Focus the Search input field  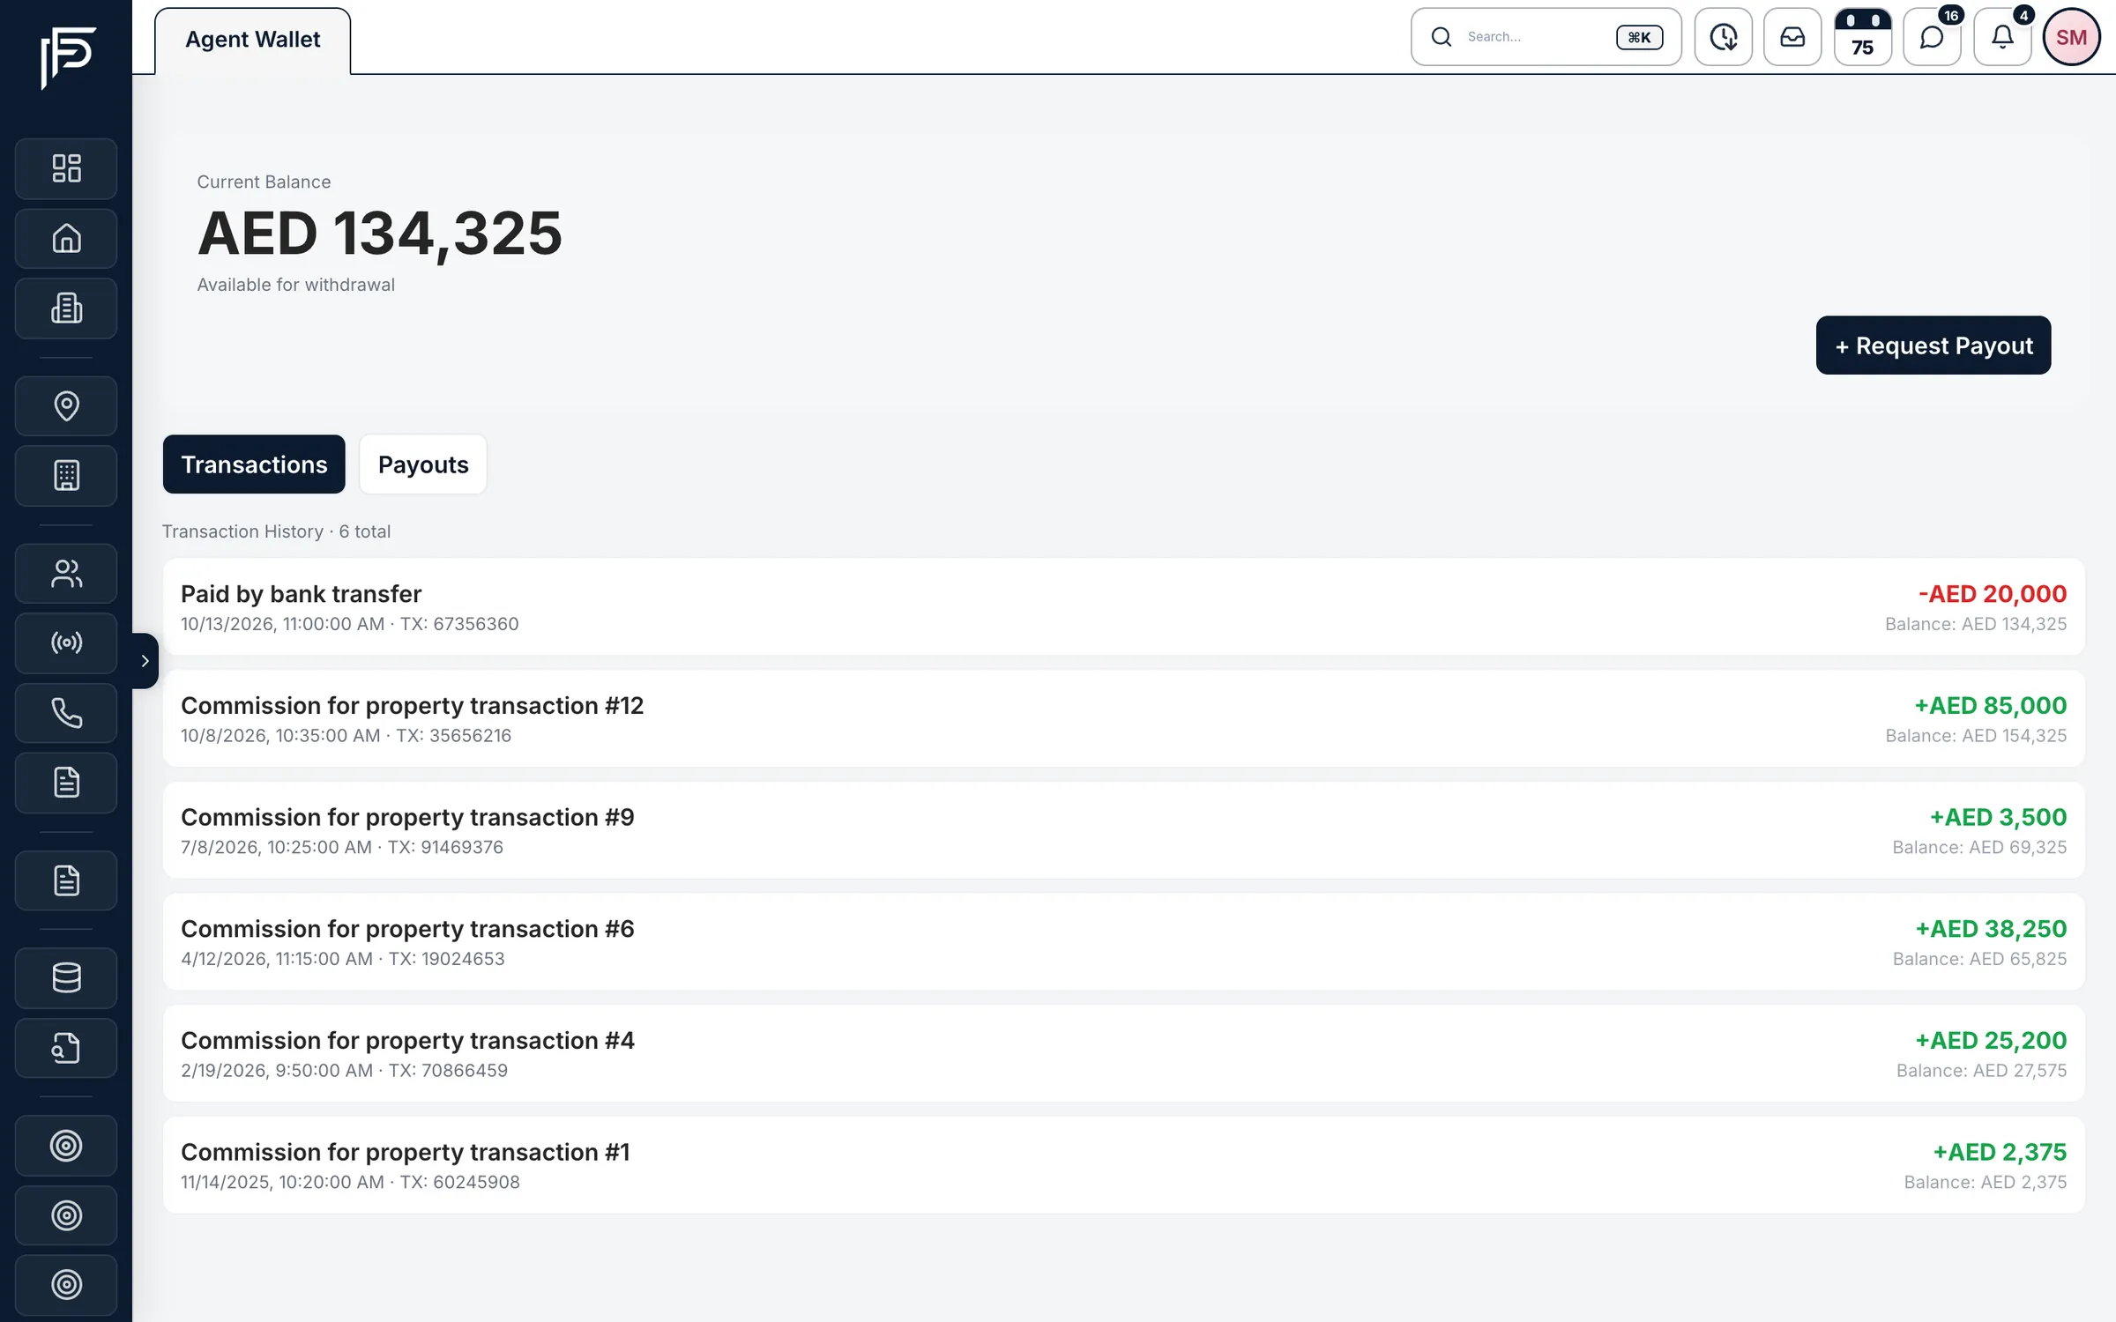1546,37
